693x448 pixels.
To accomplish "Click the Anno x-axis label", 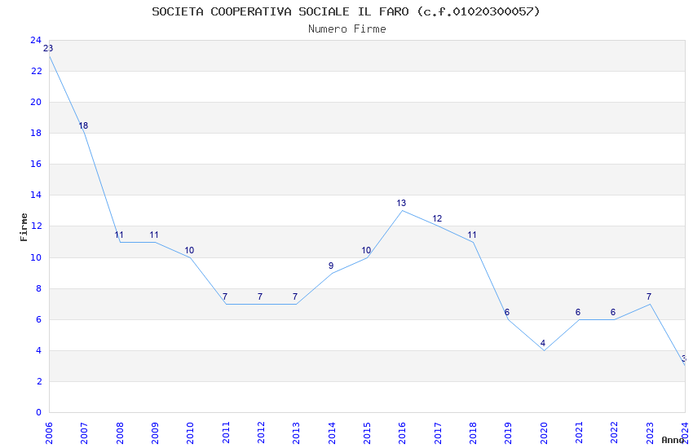I will click(673, 440).
